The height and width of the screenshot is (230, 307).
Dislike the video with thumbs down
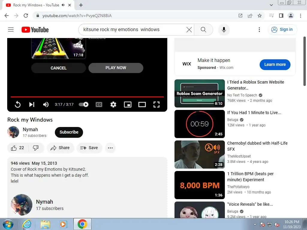36,148
